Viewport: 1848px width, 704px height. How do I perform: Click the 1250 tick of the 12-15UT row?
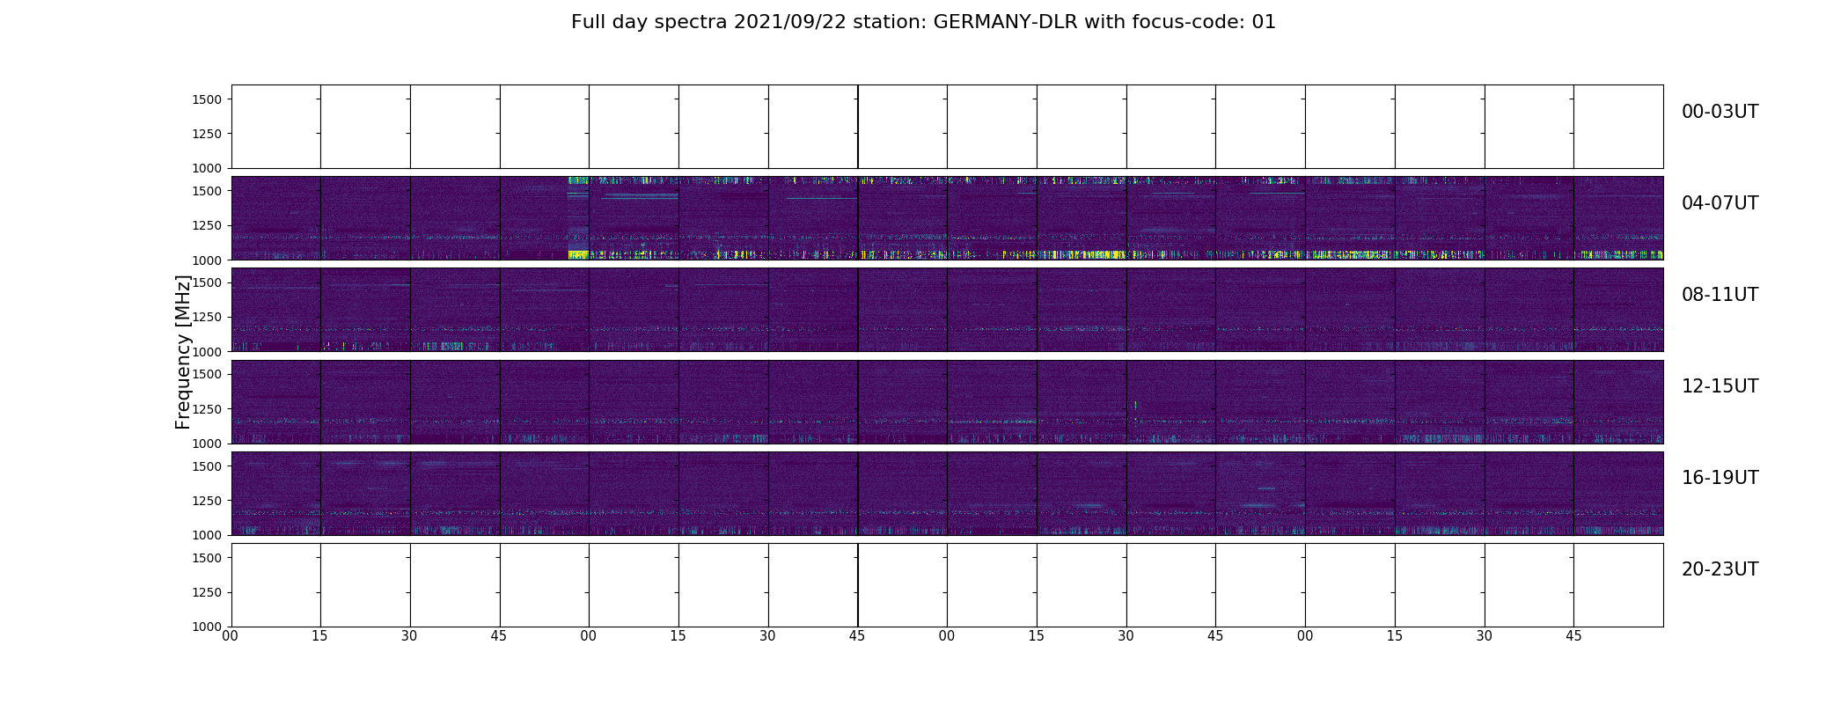click(x=207, y=408)
